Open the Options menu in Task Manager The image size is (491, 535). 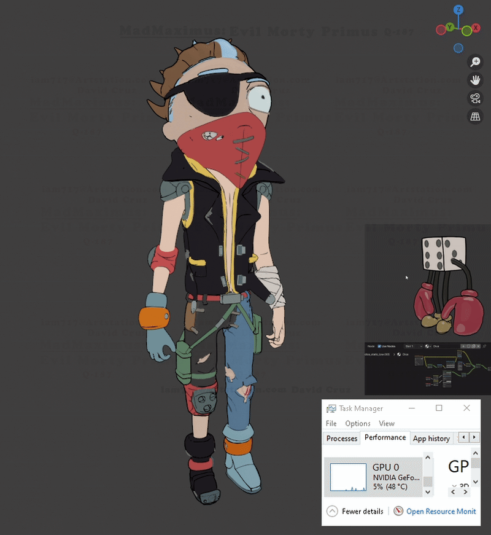tap(358, 423)
